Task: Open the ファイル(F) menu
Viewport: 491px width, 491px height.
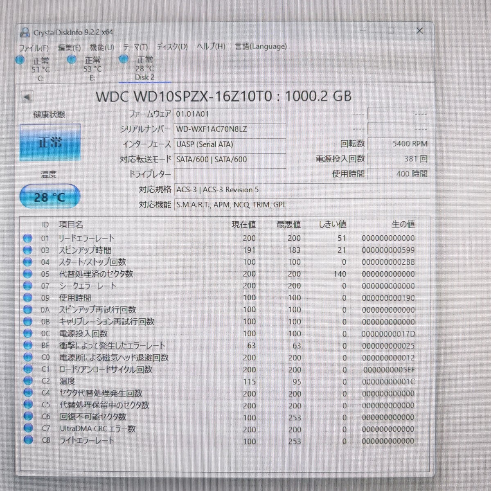Action: pos(34,47)
